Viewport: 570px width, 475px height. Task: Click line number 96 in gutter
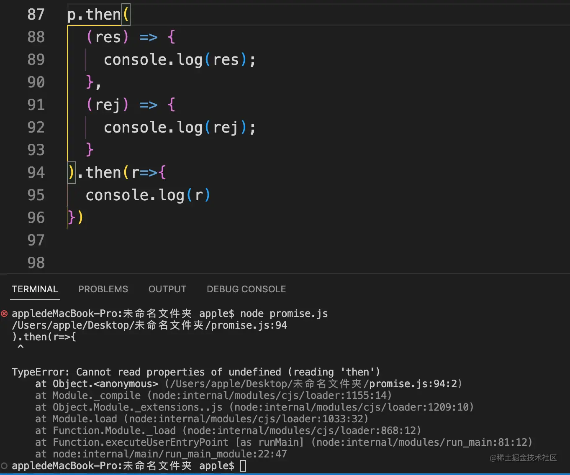36,218
